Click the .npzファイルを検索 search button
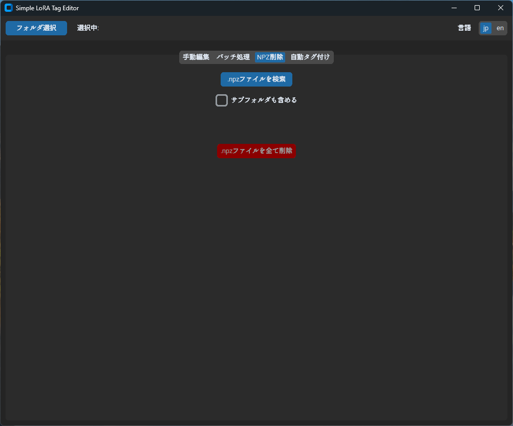The image size is (513, 426). [x=256, y=79]
